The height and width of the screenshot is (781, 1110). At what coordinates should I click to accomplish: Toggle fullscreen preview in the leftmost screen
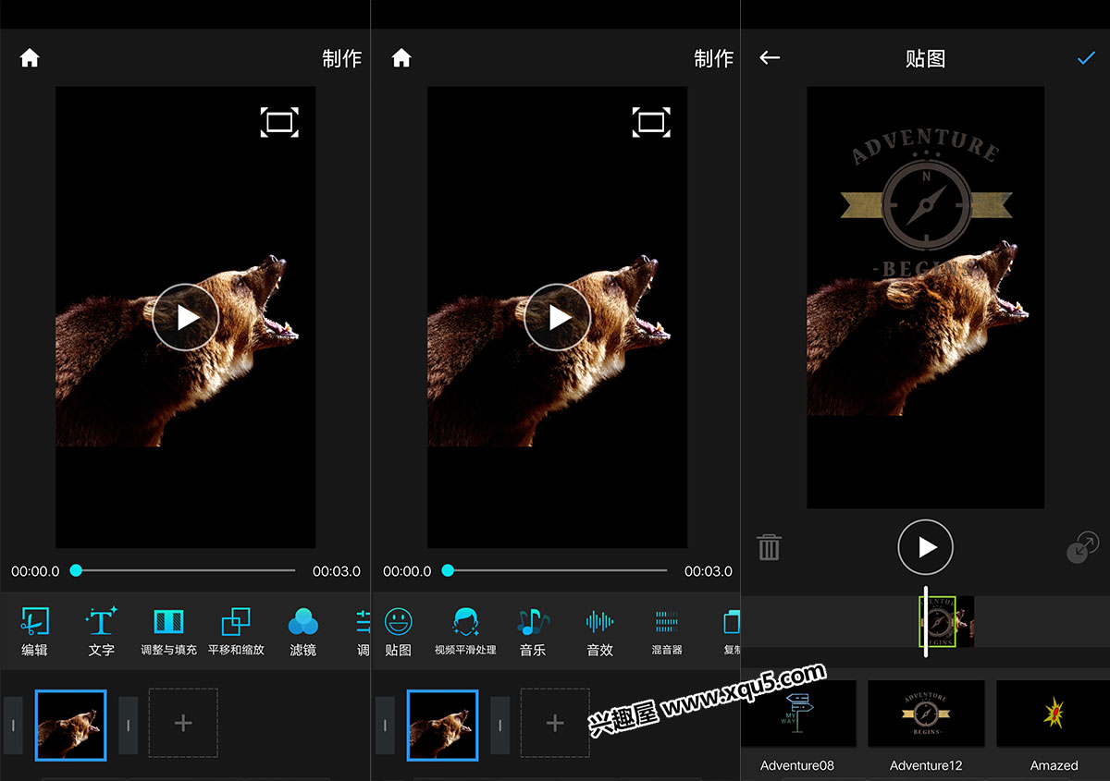click(x=279, y=122)
